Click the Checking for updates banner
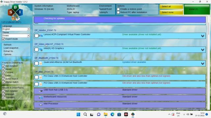Screen dimensions: 211x118 pos(120,20)
